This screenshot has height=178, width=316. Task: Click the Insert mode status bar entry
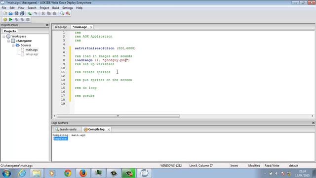point(234,166)
